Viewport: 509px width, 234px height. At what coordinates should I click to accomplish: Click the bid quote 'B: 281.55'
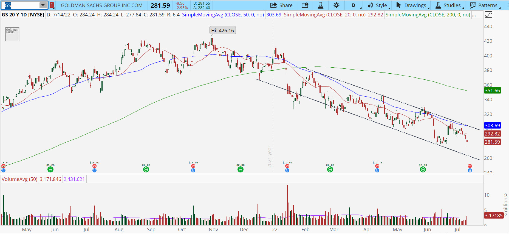pos(202,3)
